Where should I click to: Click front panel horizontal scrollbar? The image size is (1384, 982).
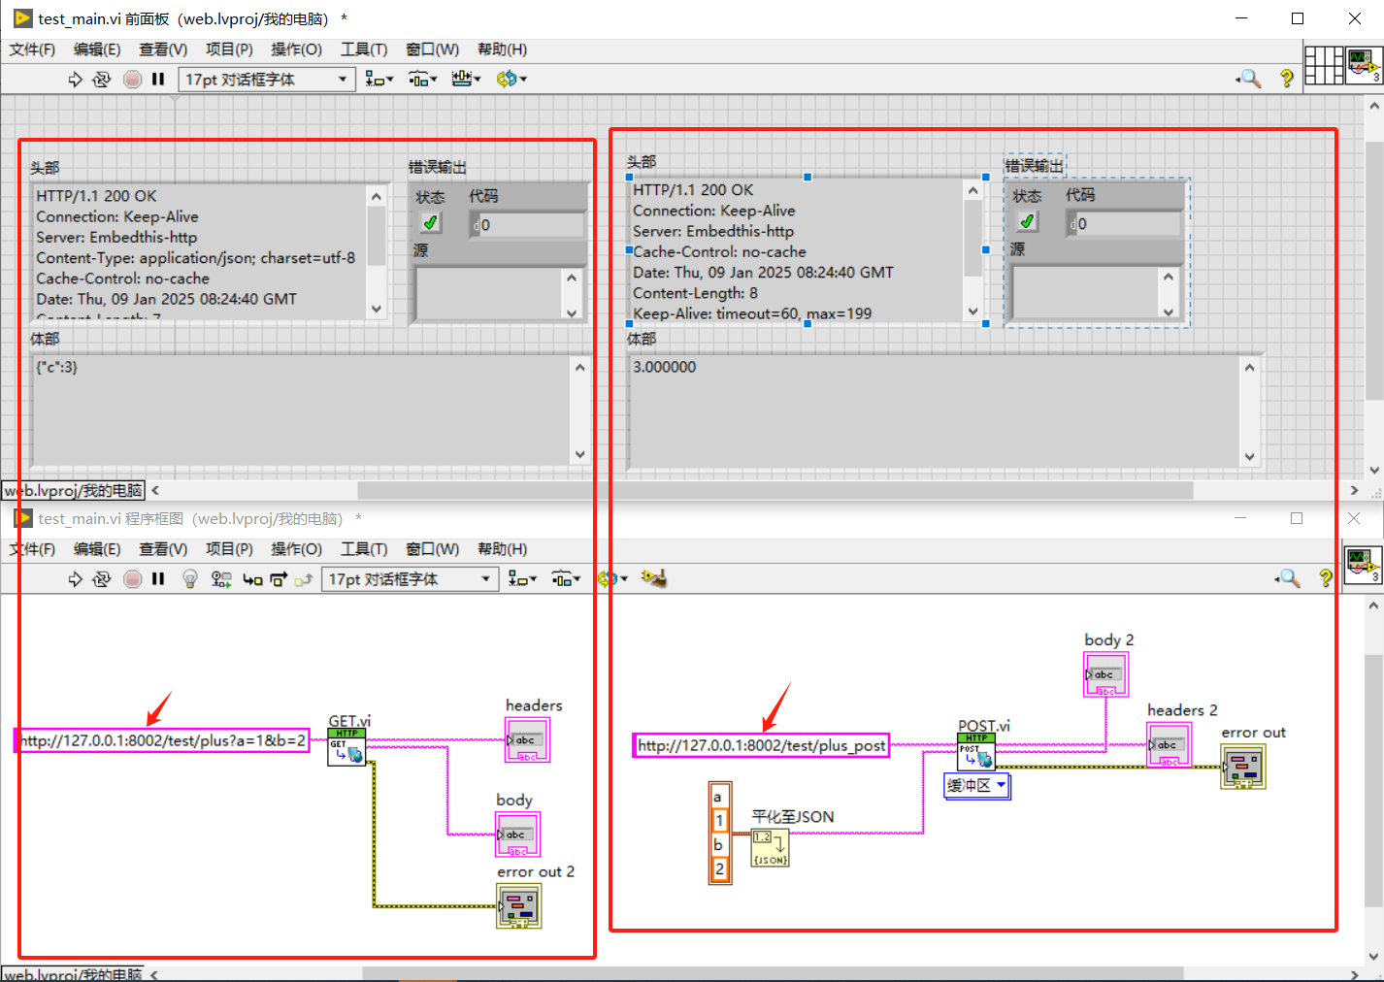pos(774,491)
